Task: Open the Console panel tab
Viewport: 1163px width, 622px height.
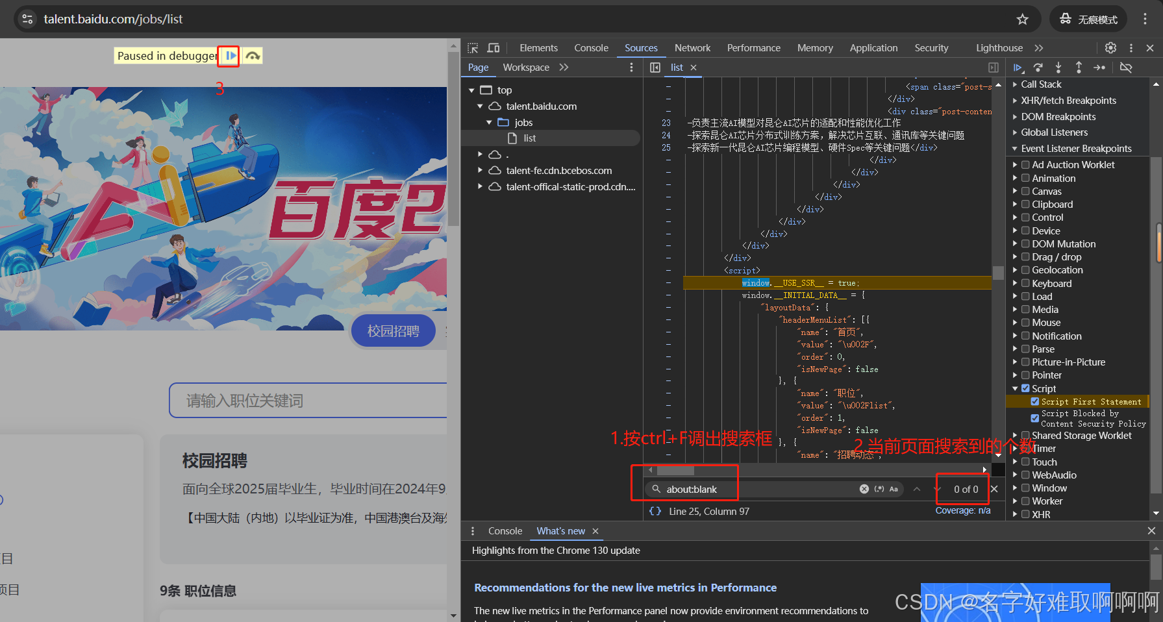Action: pos(591,48)
